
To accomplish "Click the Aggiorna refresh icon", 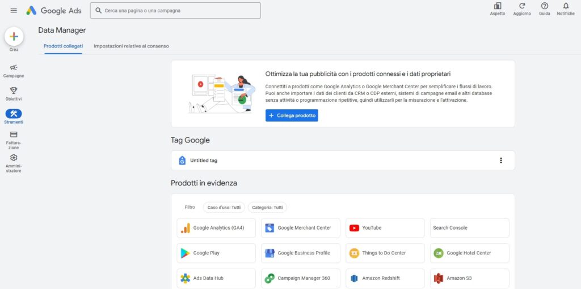I will click(522, 6).
